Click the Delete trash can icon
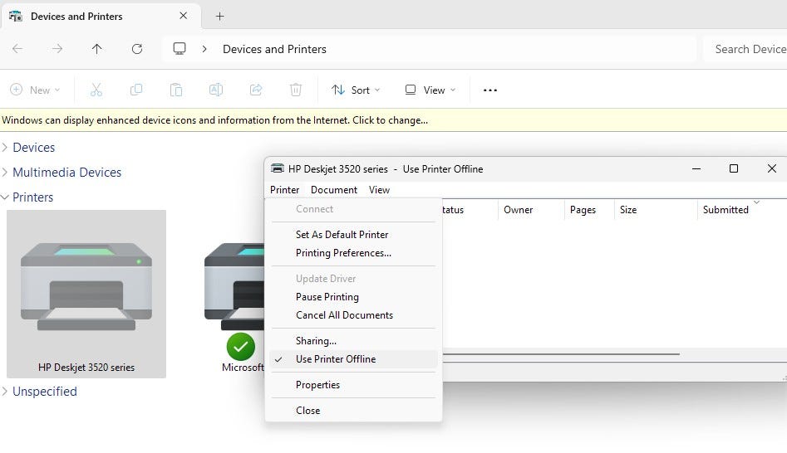 coord(296,90)
